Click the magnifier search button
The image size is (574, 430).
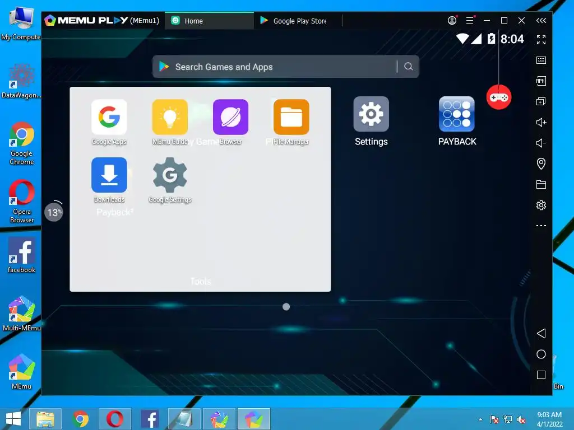tap(409, 66)
